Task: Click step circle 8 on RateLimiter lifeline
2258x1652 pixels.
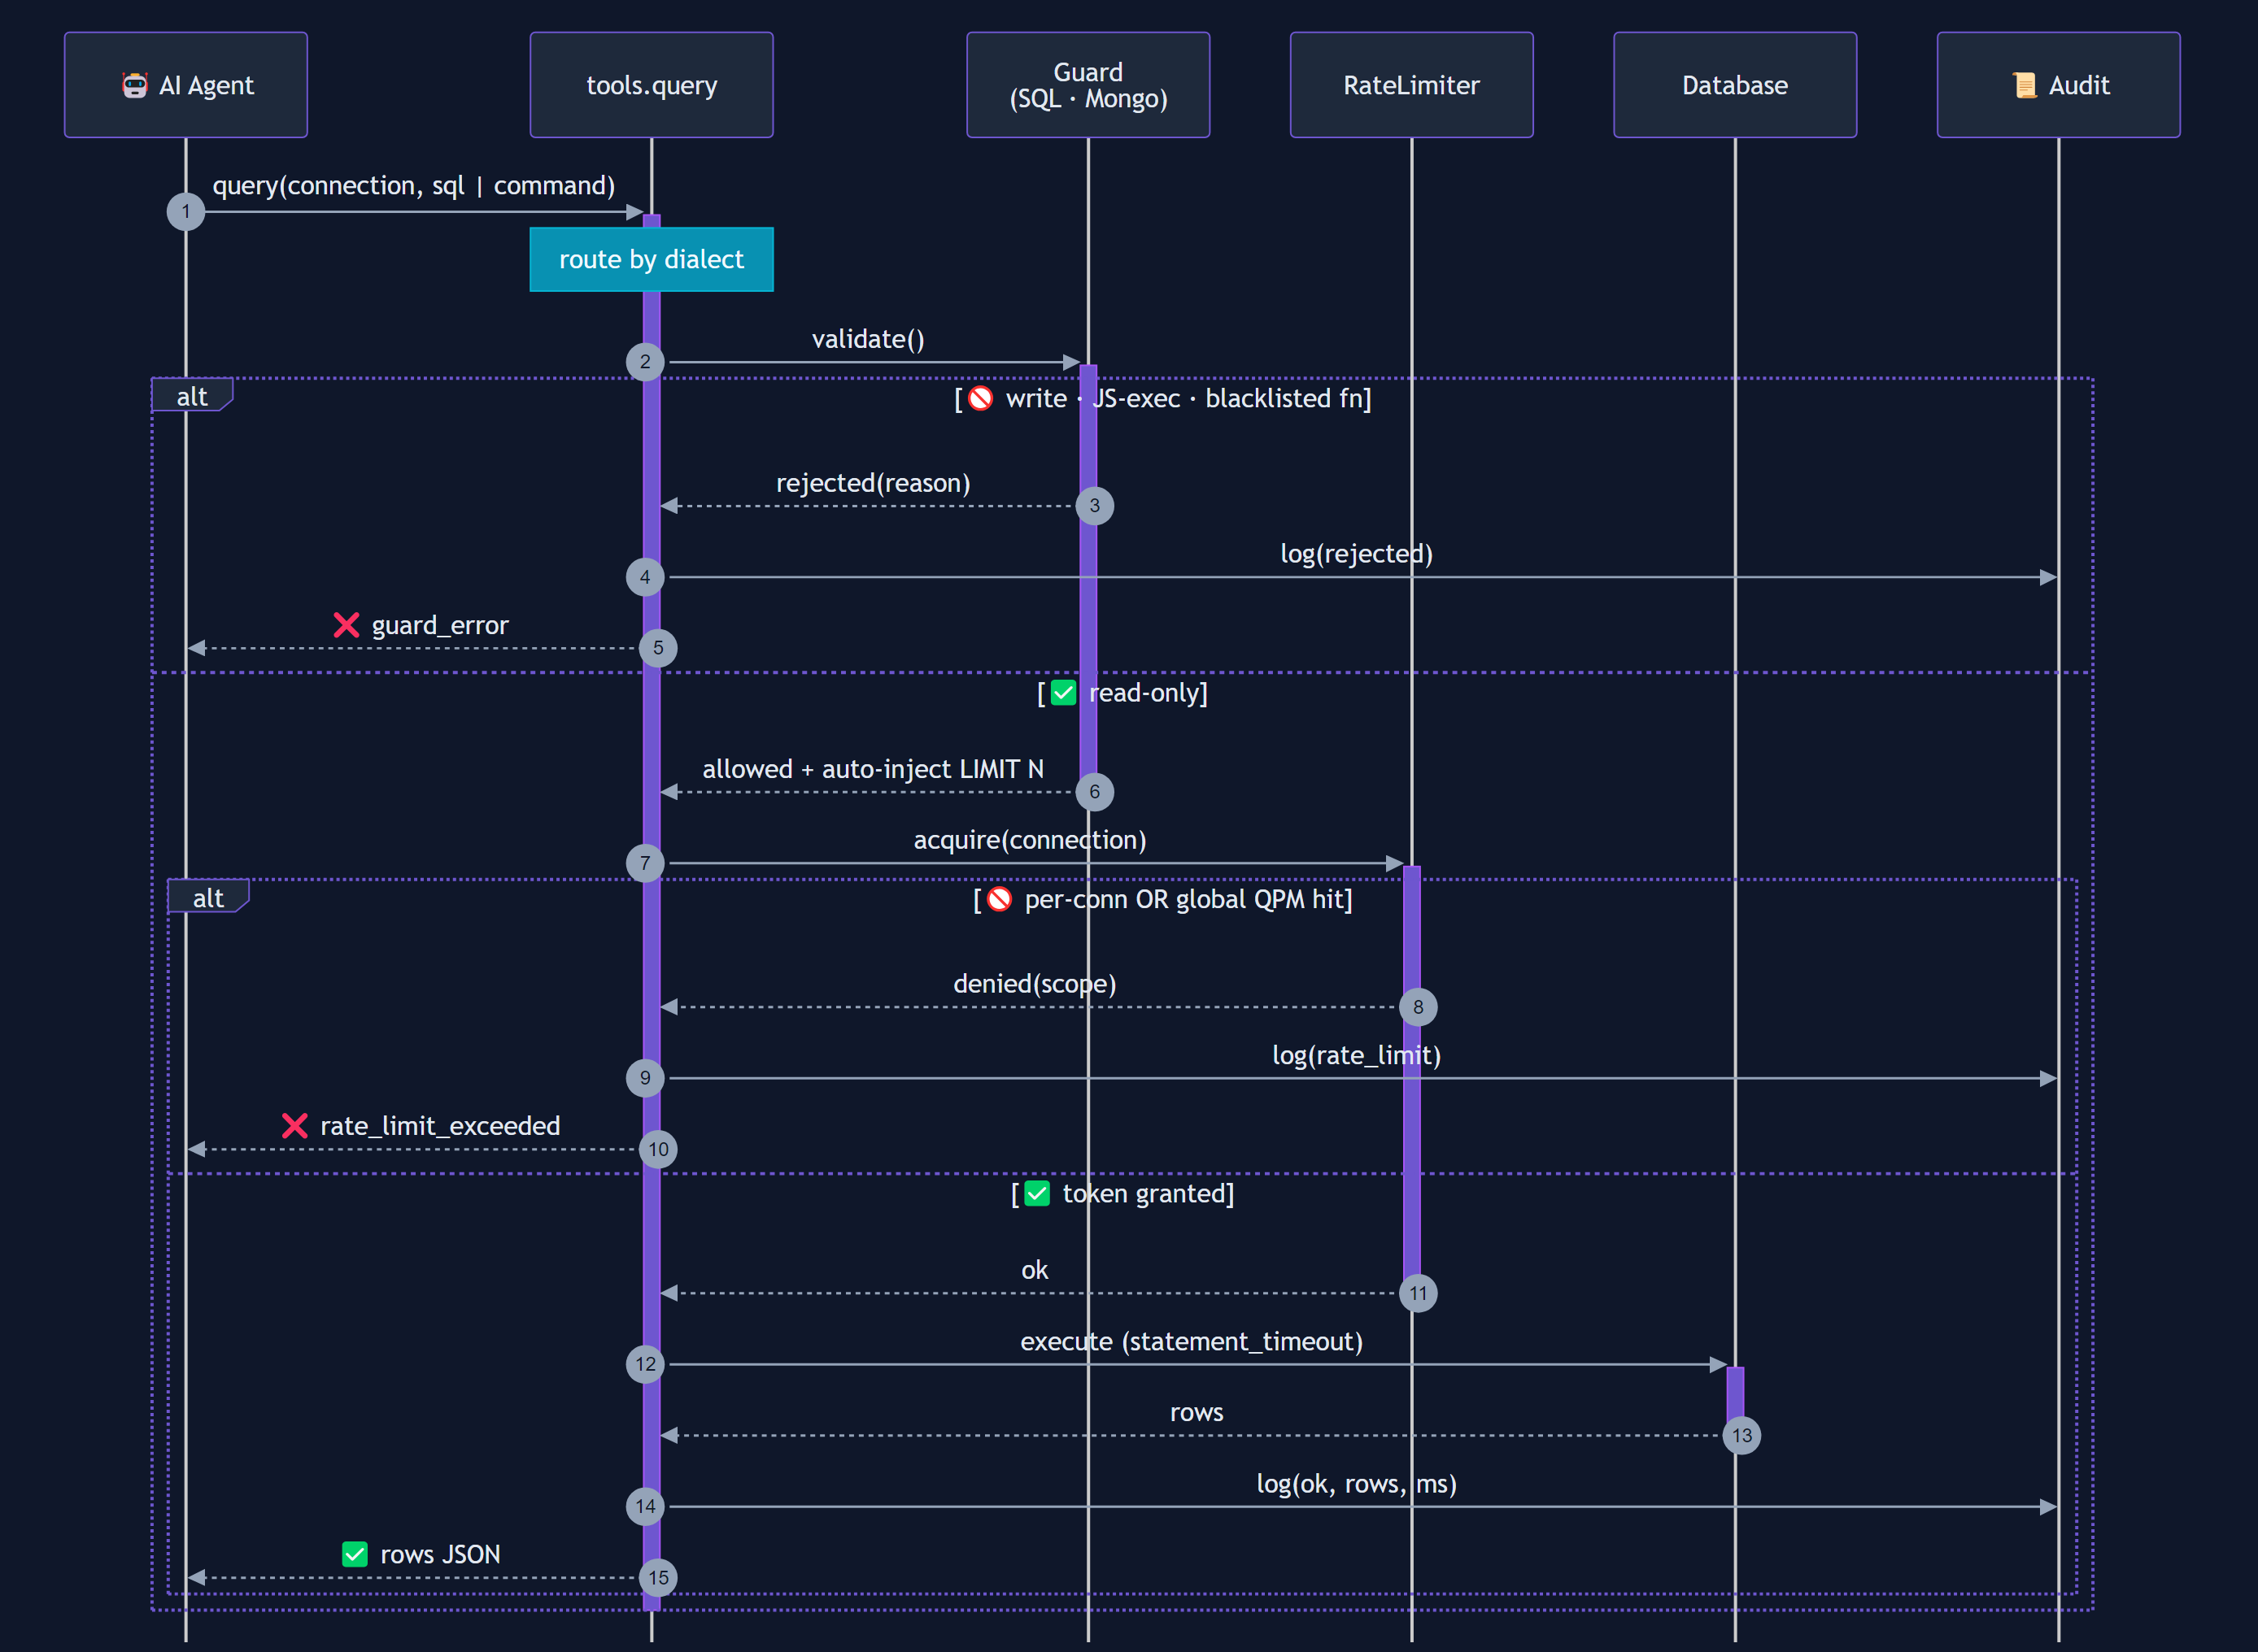Action: pyautogui.click(x=1417, y=1006)
